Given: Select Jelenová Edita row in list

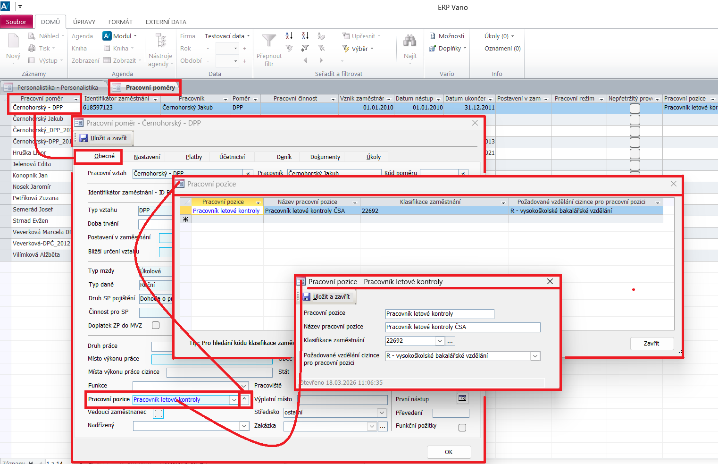Looking at the screenshot, I should (32, 164).
